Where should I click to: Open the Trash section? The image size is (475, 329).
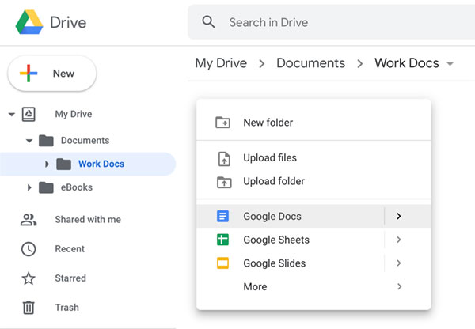click(67, 308)
